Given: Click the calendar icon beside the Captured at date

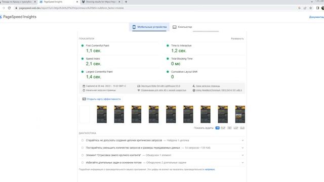Looking at the screenshot, I should point(84,86).
